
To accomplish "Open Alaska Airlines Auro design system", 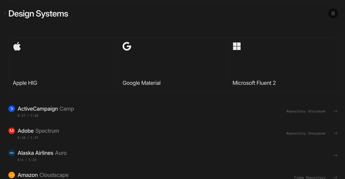I will 42,153.
